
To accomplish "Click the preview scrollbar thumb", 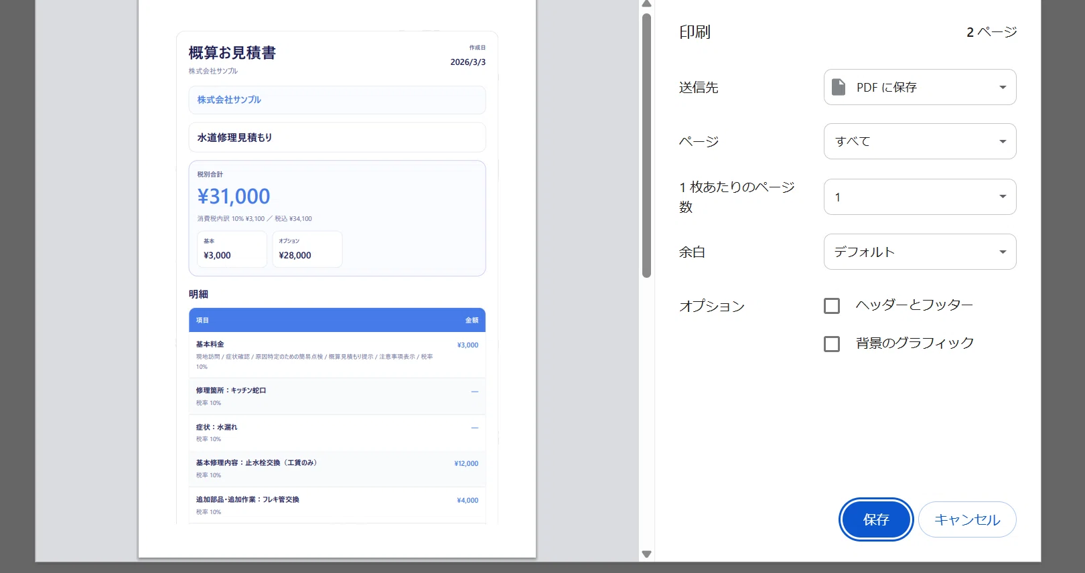I will [x=646, y=145].
